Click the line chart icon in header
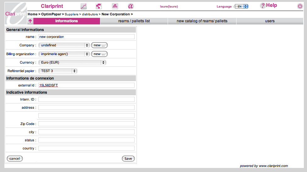 [83, 6]
